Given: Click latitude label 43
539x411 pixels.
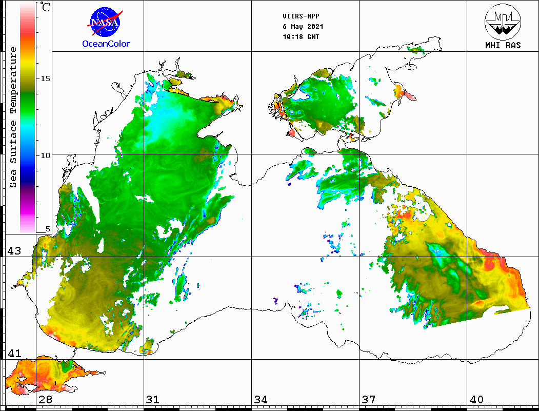Looking at the screenshot, I should click(x=14, y=251).
